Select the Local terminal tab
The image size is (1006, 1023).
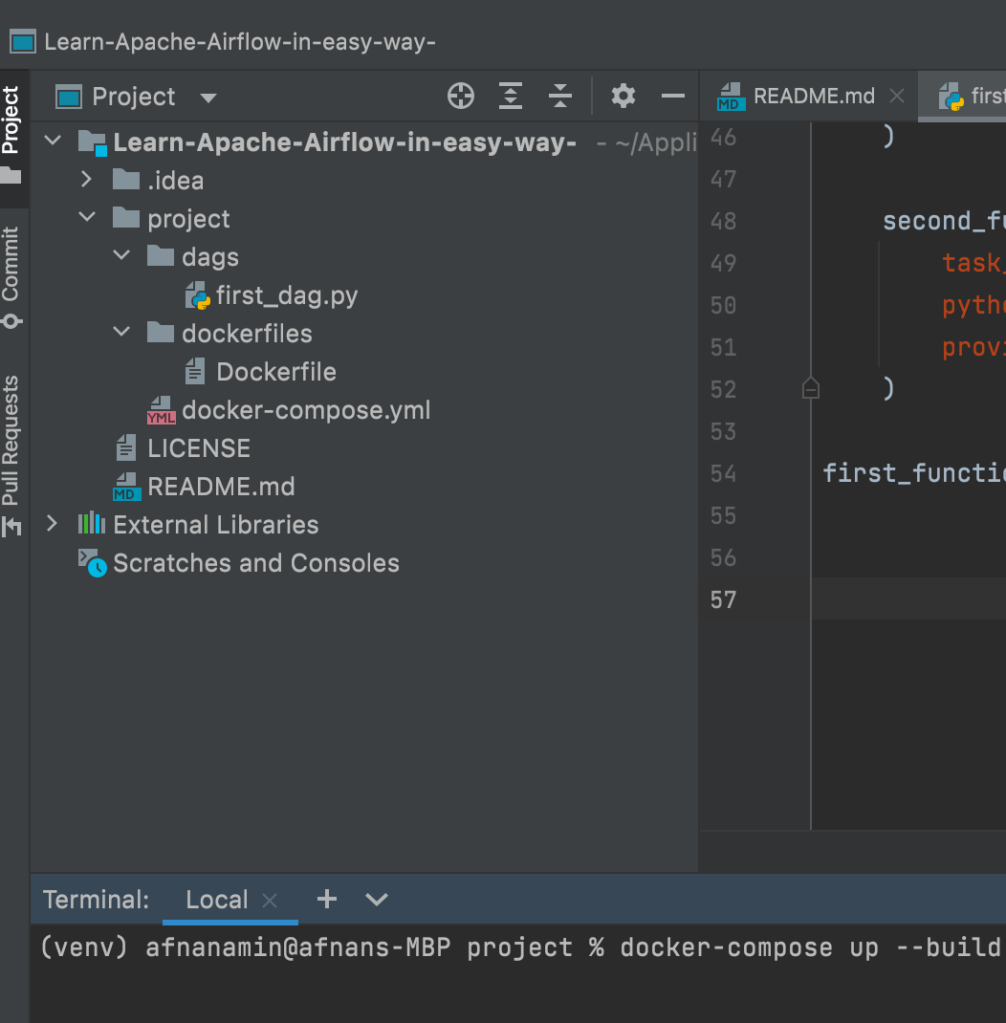(x=217, y=899)
